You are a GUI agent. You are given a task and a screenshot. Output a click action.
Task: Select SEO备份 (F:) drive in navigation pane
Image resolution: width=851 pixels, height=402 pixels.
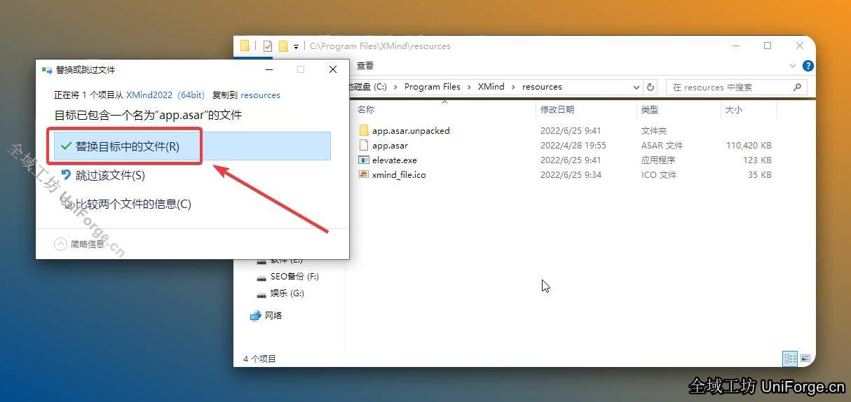click(294, 277)
